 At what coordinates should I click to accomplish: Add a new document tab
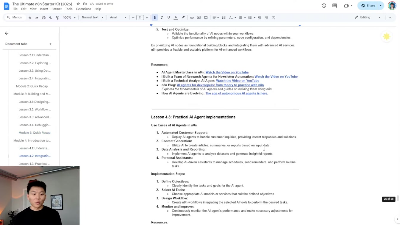coord(50,44)
